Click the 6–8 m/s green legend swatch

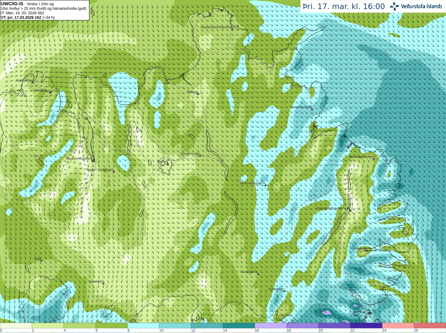coord(111,326)
